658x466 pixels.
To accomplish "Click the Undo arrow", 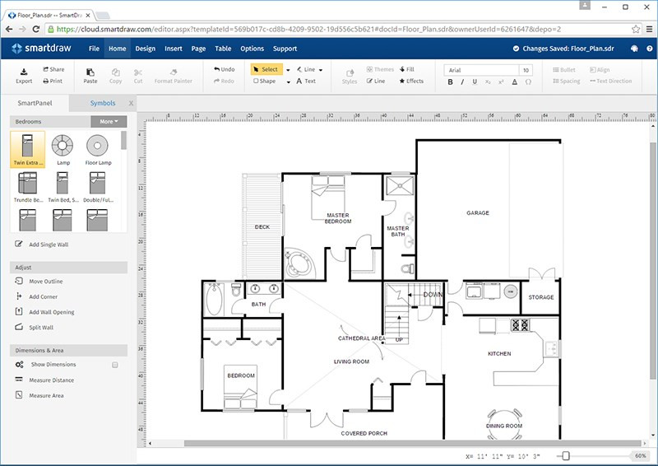I will [x=217, y=70].
